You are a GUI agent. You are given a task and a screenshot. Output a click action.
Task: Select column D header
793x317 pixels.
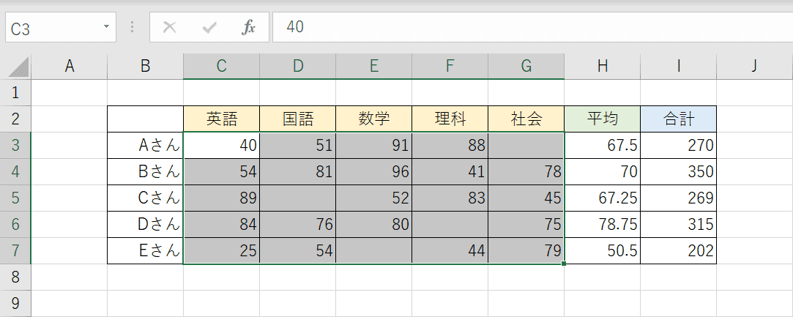[298, 66]
